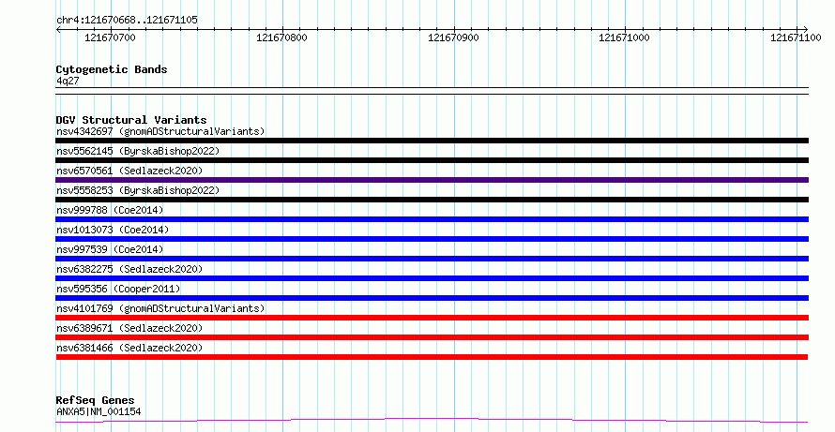Click the chr4:121670668..121671105 region label

(127, 21)
